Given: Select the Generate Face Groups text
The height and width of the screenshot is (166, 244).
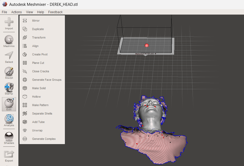Looking at the screenshot, I should 47,80.
